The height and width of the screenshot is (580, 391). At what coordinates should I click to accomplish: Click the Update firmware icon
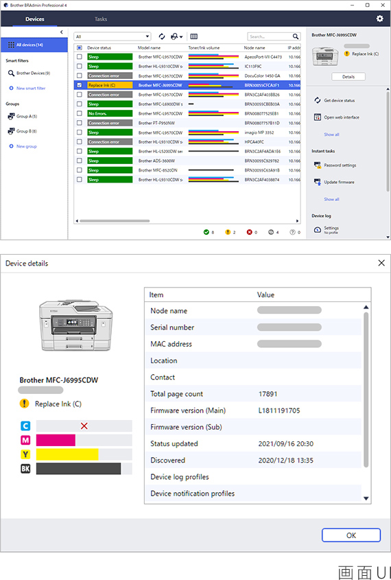(x=317, y=182)
